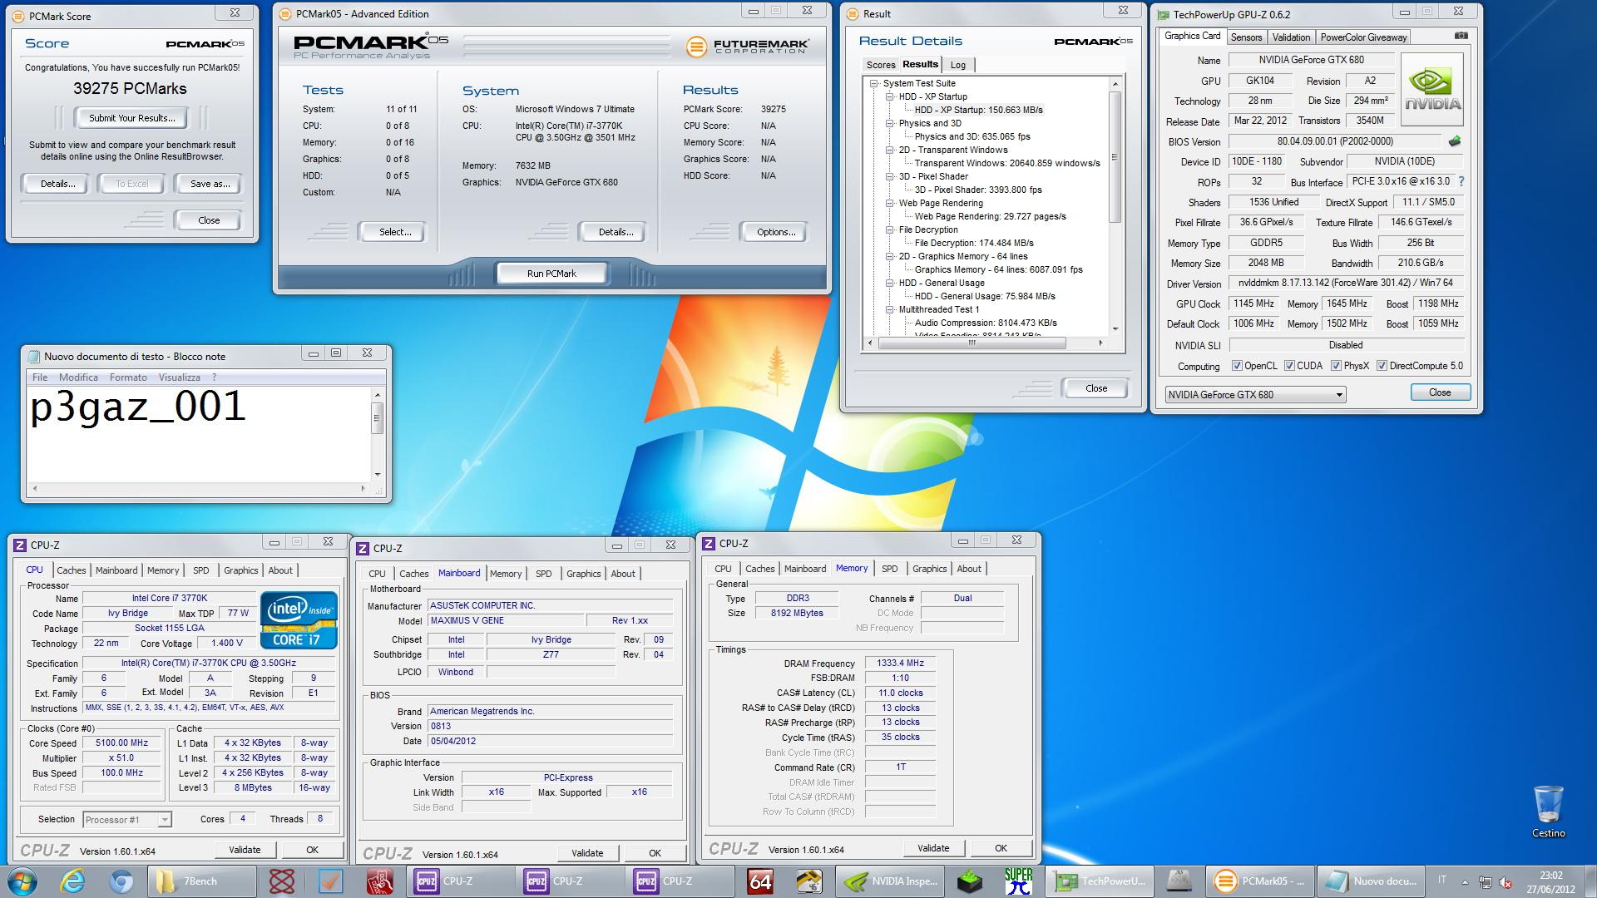This screenshot has width=1597, height=898.
Task: Click Validate in the Mainboard CPU-Z window
Action: [587, 853]
